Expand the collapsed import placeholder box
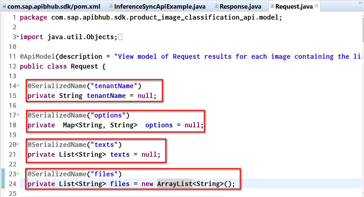 tap(120, 37)
